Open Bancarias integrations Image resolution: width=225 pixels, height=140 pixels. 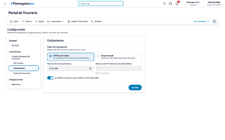click(x=16, y=84)
